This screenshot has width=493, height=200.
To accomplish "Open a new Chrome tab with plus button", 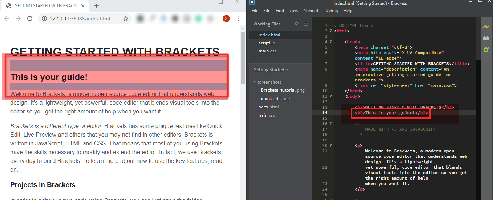I will tap(96, 6).
